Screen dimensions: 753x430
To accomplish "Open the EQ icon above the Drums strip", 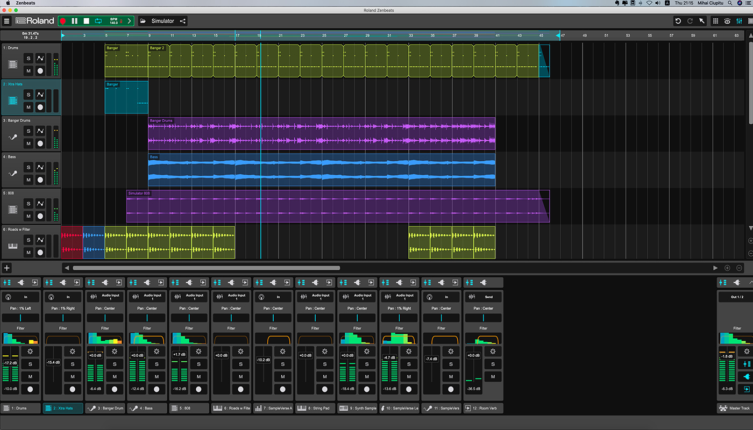I will pyautogui.click(x=7, y=282).
